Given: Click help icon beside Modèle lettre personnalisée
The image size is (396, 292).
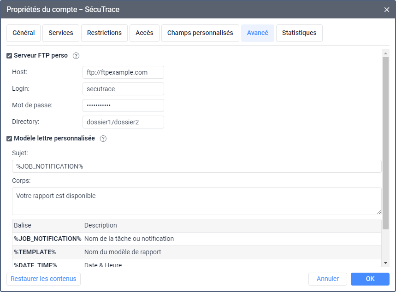Looking at the screenshot, I should tap(103, 139).
